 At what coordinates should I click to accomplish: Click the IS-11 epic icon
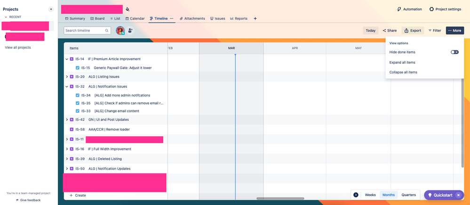72,139
